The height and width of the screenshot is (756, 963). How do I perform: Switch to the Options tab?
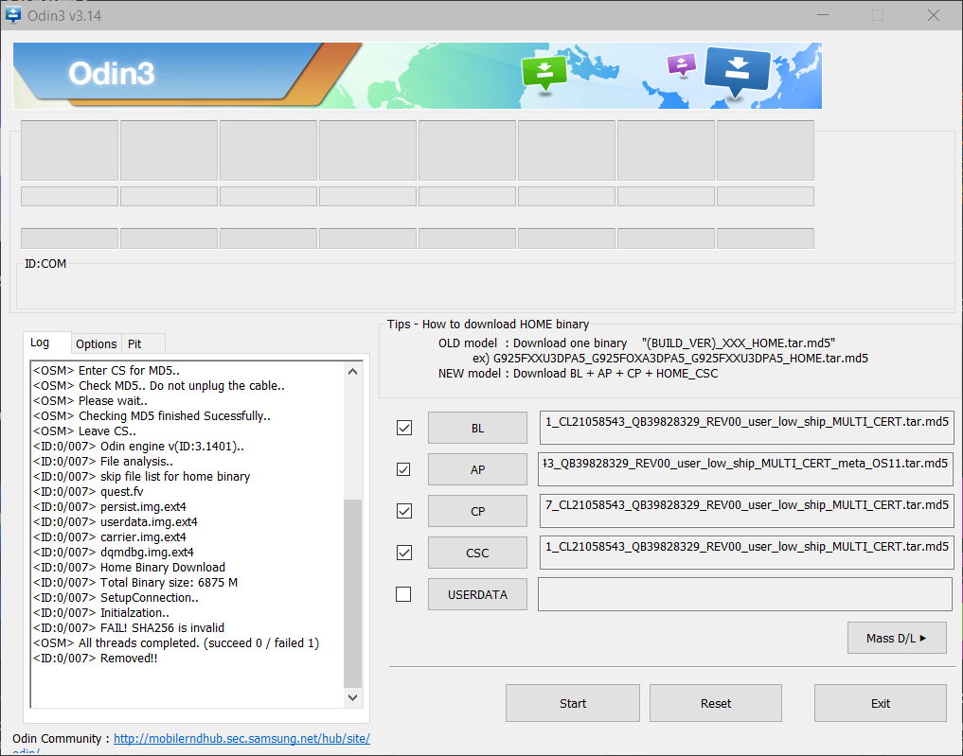point(97,343)
